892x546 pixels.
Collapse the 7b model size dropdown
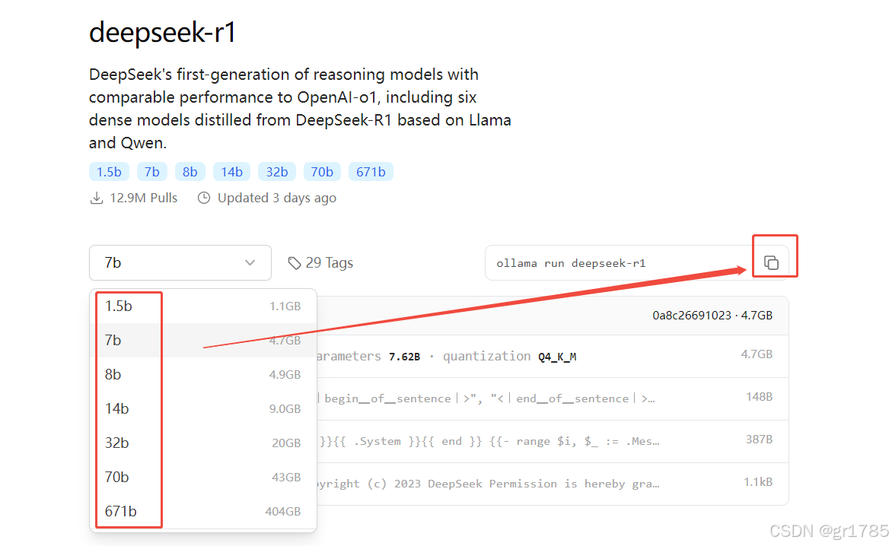pyautogui.click(x=180, y=262)
